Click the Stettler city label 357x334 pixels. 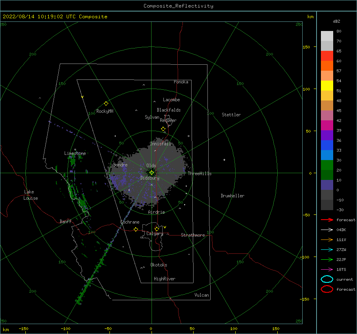231,115
